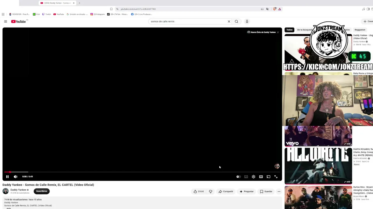The width and height of the screenshot is (373, 209).
Task: Dismiss the 'Nuevo Éxito de Daddy Yankee' card
Action: click(x=278, y=32)
